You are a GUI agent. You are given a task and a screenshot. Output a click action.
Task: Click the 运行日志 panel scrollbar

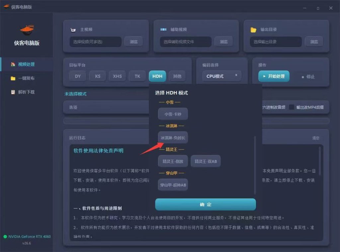320,161
